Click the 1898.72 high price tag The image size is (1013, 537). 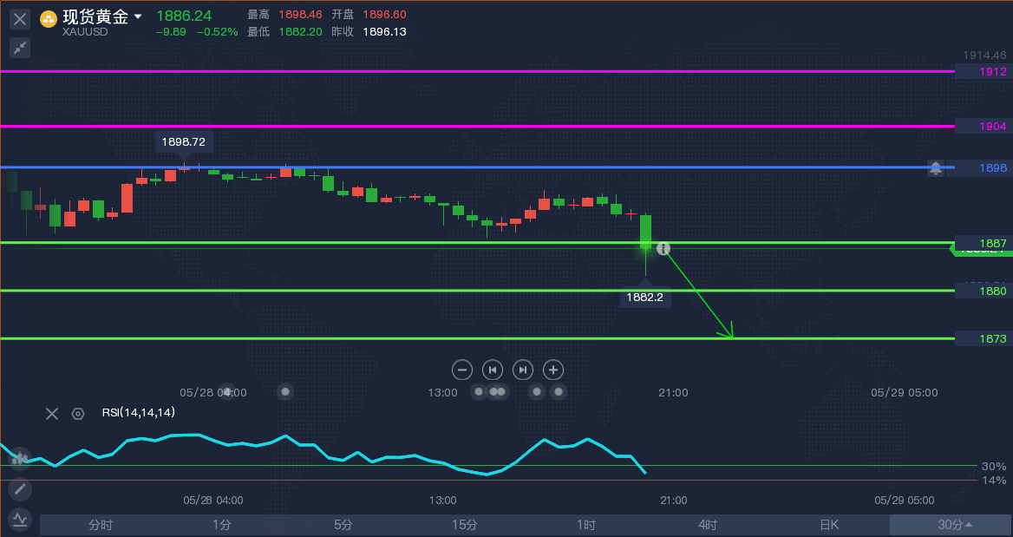click(x=184, y=141)
